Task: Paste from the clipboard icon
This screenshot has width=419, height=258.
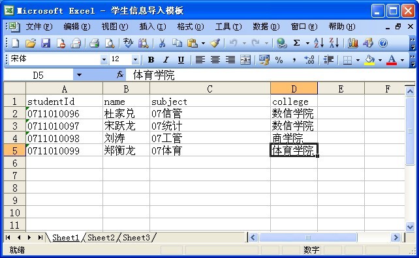Action: pyautogui.click(x=193, y=43)
